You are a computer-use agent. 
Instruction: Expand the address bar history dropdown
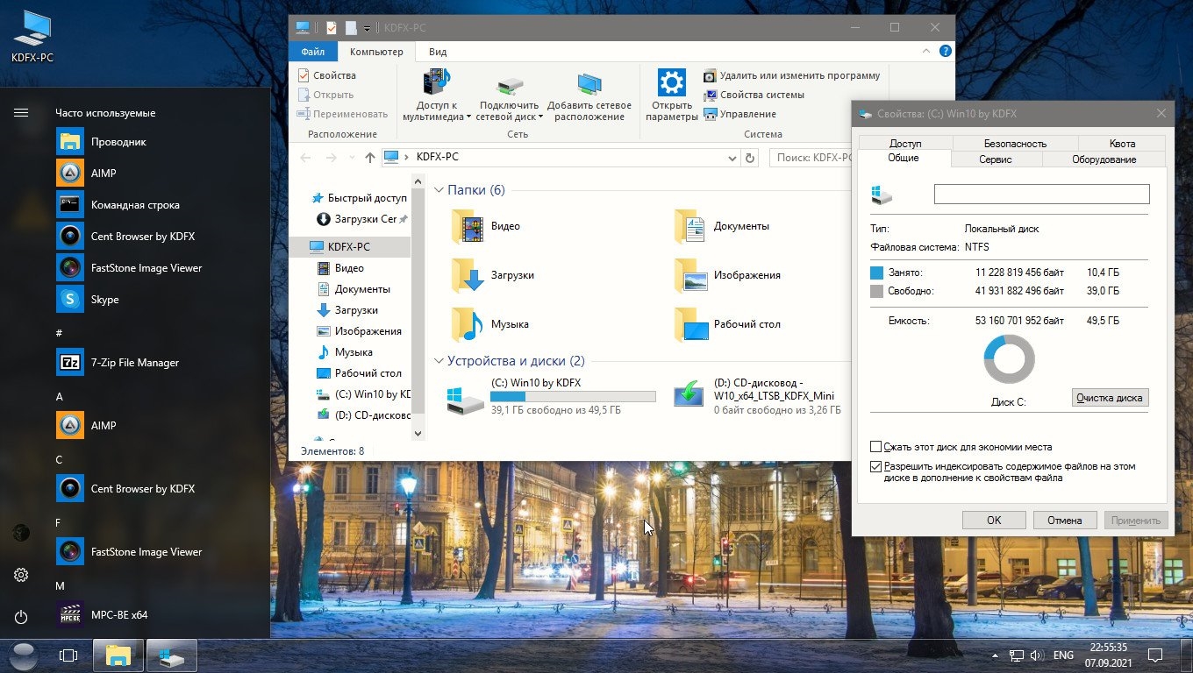[732, 158]
